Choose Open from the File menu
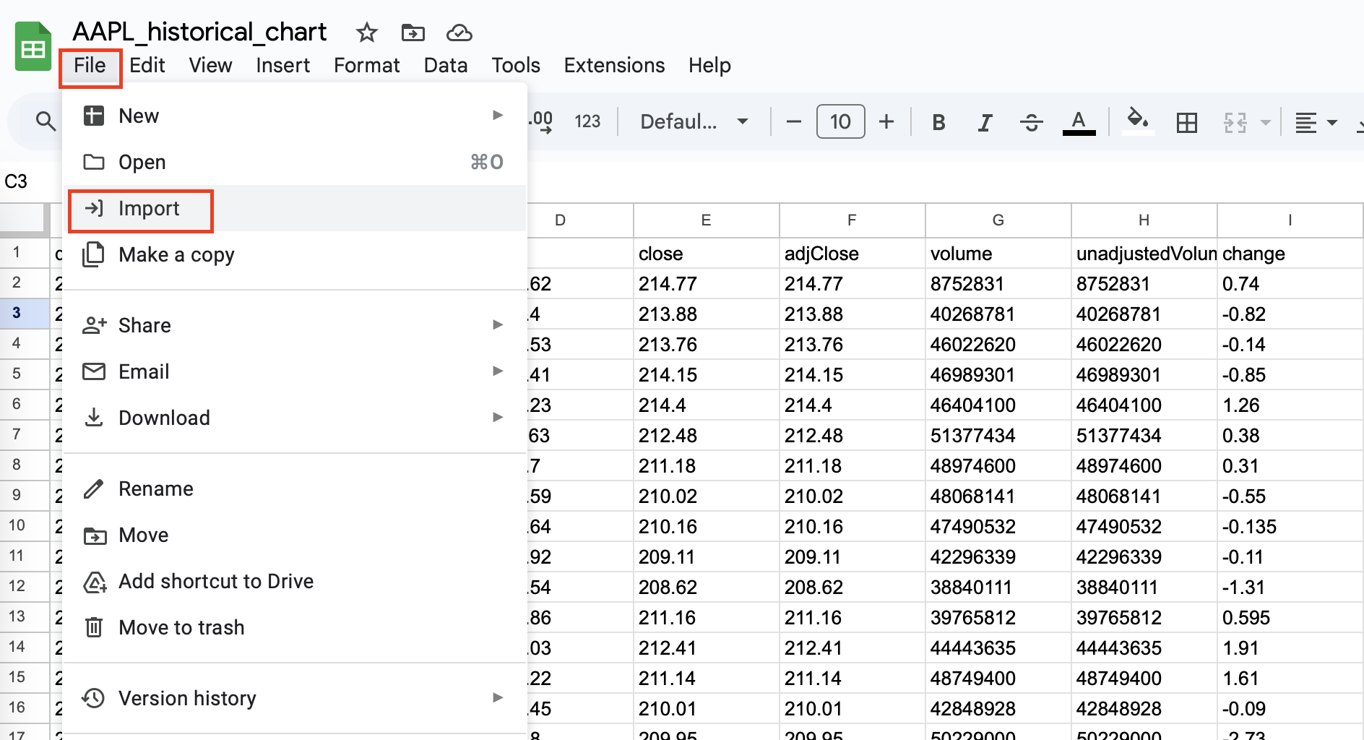 295,162
